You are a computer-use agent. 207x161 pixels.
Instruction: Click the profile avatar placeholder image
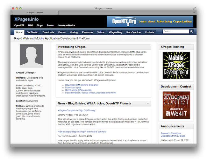click(32, 56)
